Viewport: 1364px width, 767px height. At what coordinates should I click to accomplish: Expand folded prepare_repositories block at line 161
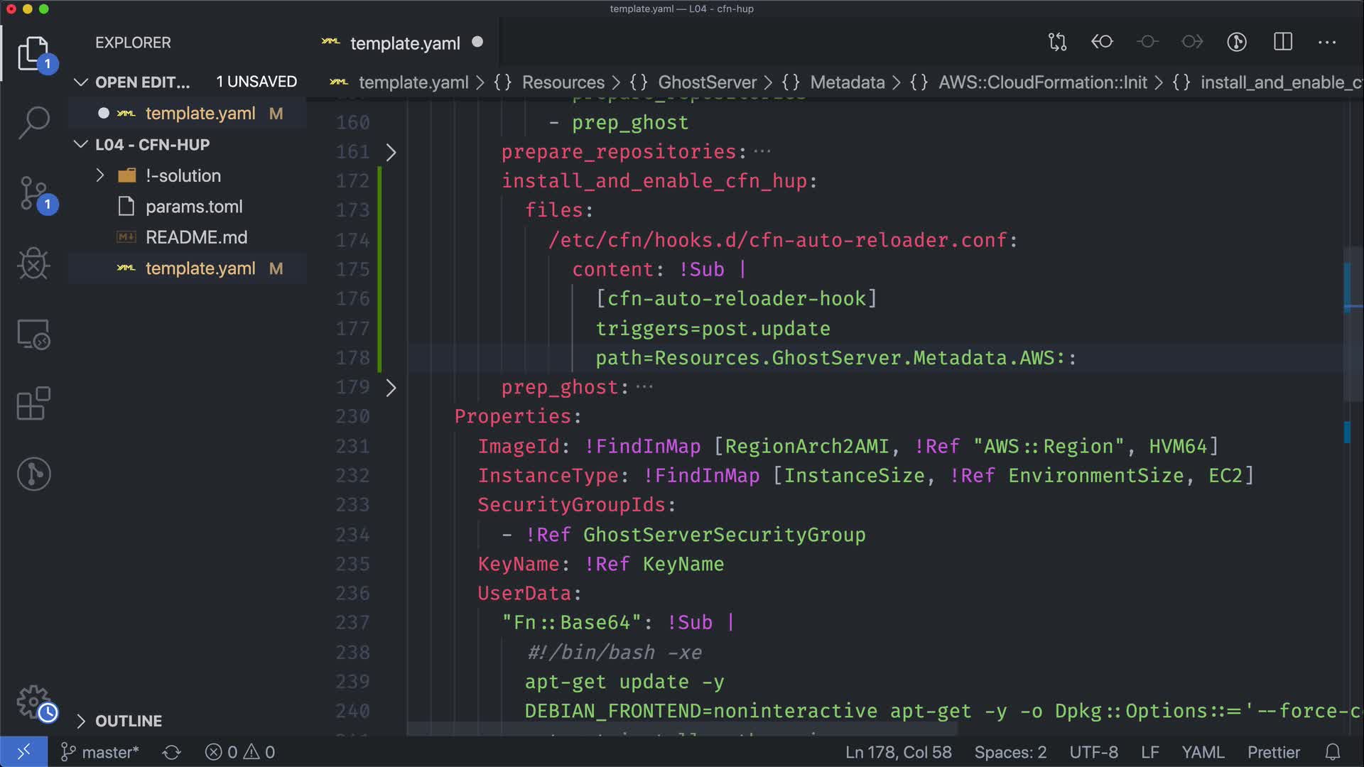click(x=391, y=152)
